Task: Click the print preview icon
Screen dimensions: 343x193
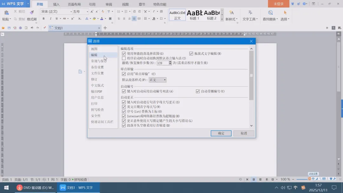Action: pos(26,28)
